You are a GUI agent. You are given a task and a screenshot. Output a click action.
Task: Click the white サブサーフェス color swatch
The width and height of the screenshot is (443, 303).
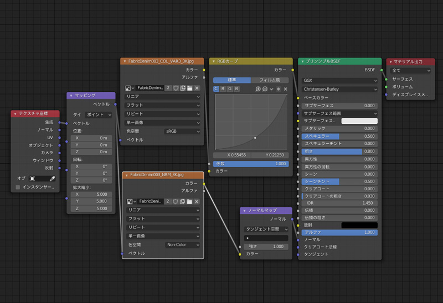(359, 121)
